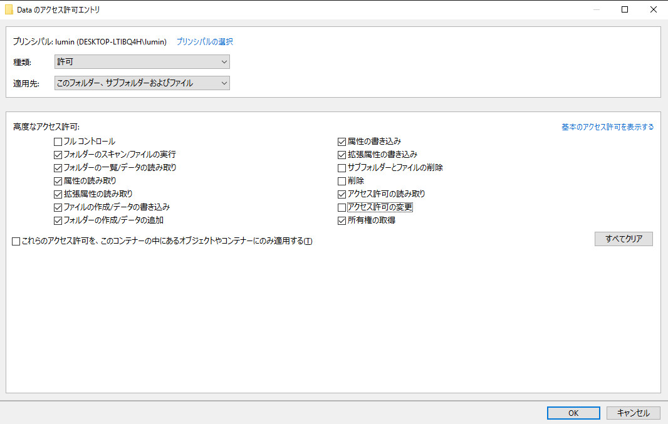
Task: Toggle the 属性の書き込み checkbox
Action: coord(342,142)
